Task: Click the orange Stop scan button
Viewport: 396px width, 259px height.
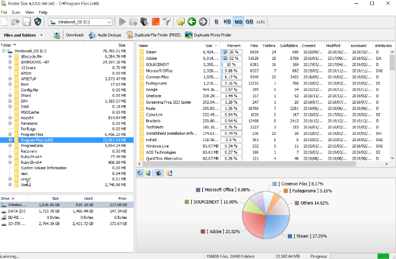Action: point(155,22)
